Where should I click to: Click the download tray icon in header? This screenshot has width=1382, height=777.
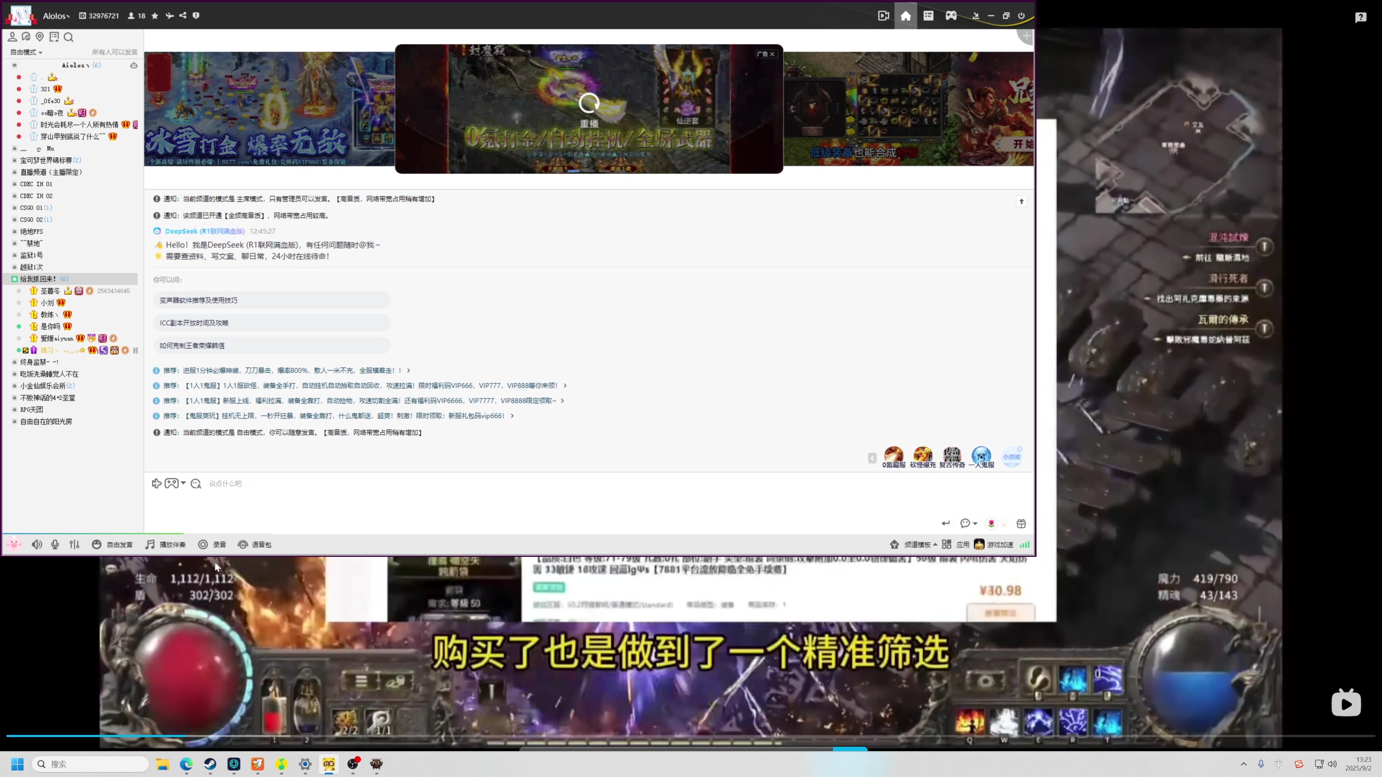975,16
